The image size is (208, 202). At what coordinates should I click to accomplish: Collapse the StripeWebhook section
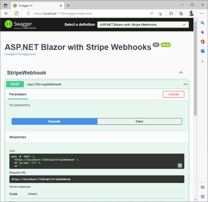(x=181, y=73)
